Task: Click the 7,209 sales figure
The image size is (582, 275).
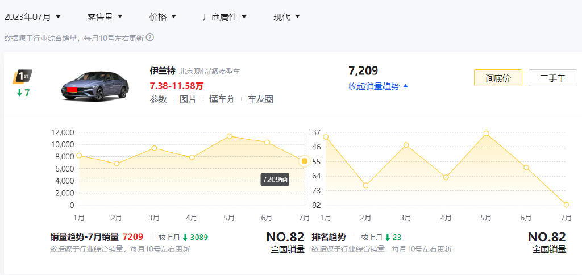Action: click(363, 70)
